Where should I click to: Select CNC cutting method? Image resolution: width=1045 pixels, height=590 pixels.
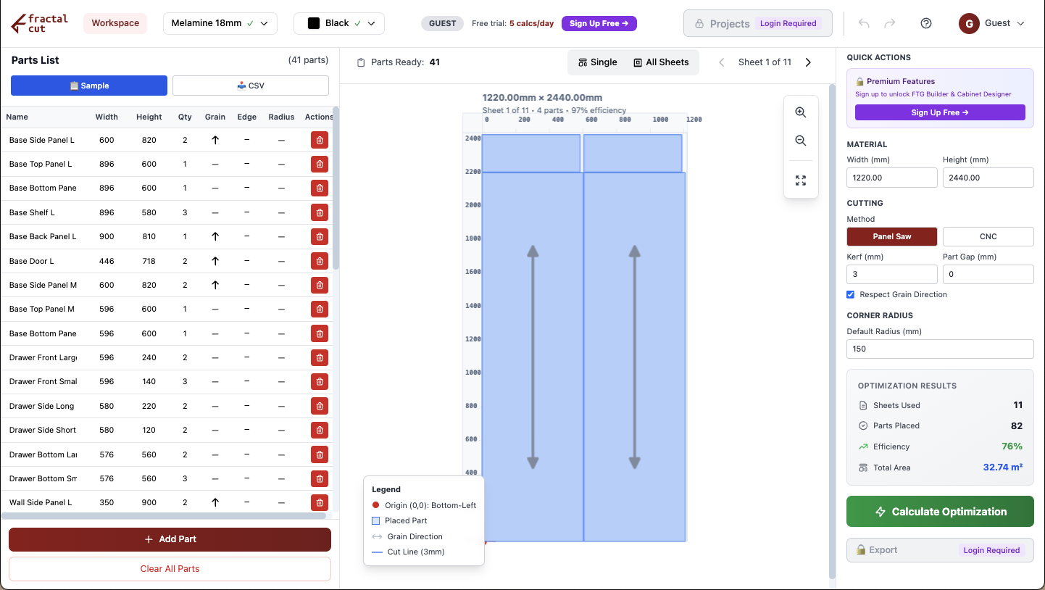click(x=988, y=236)
